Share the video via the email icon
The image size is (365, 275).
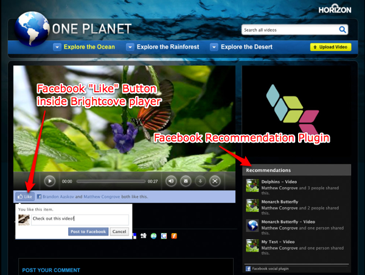point(186,181)
